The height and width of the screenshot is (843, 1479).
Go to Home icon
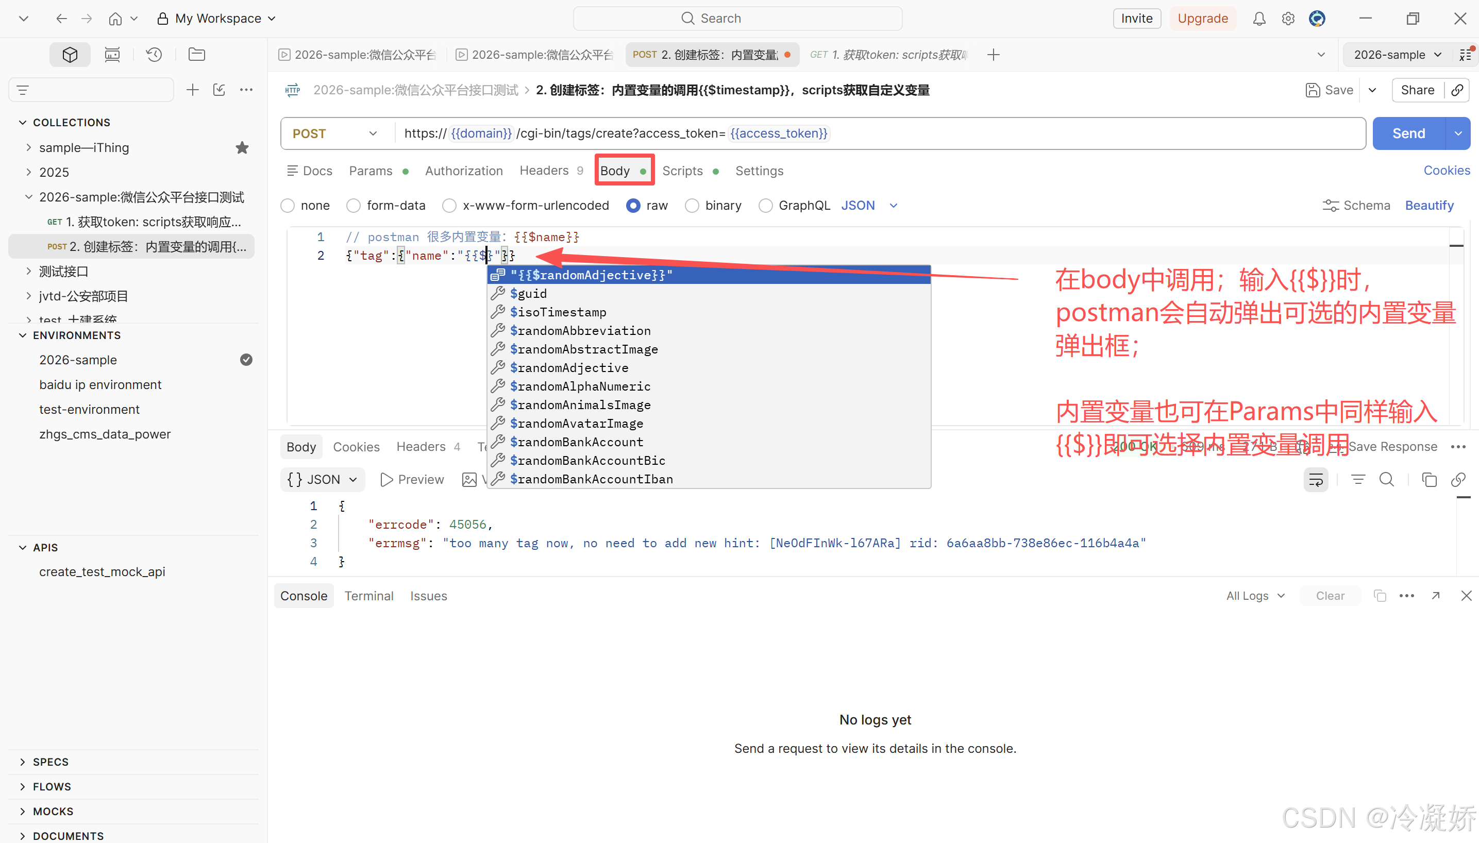tap(115, 19)
